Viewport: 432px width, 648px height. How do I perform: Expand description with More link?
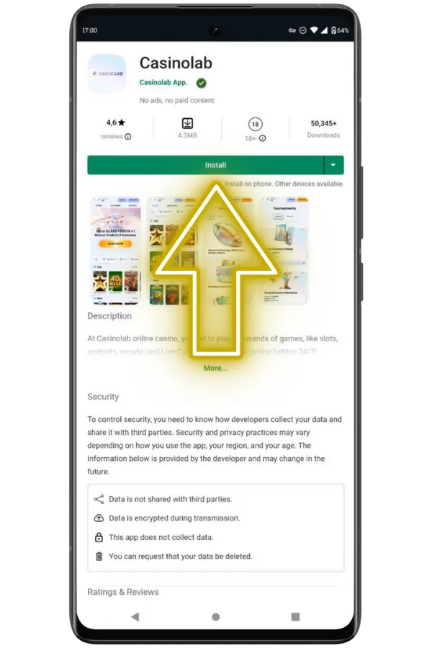pos(215,368)
